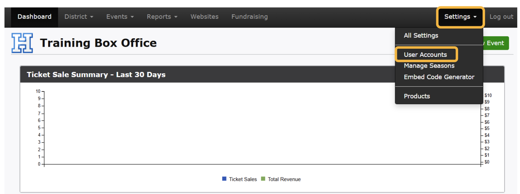Click the blue Ticket Sales legend square

(224, 179)
